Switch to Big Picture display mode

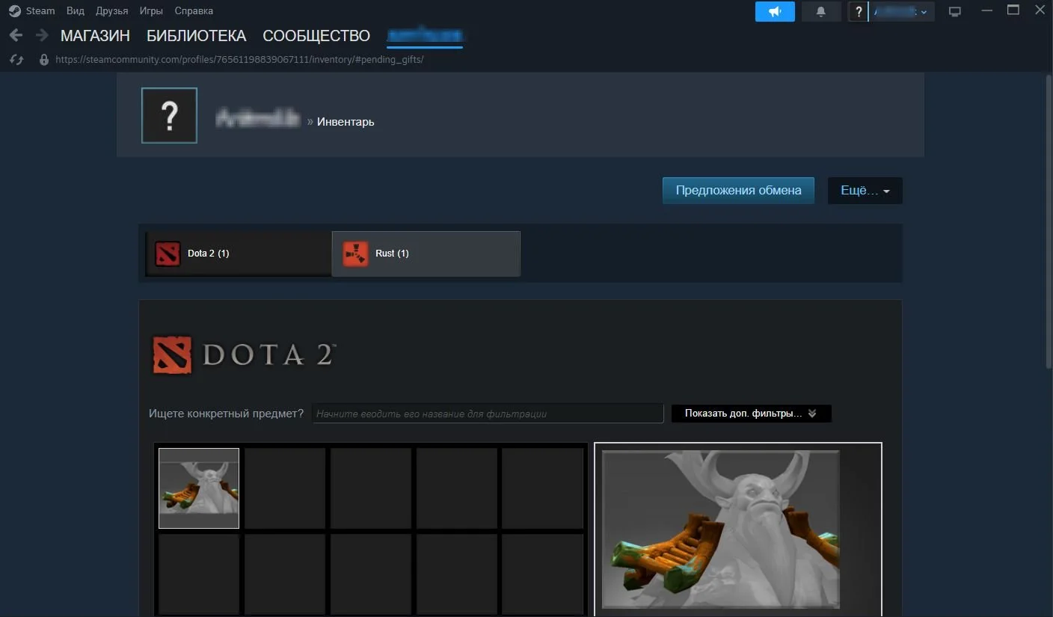955,11
